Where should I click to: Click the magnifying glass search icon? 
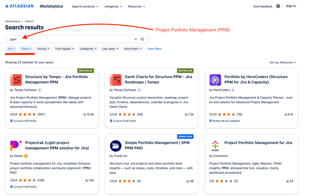[142, 39]
